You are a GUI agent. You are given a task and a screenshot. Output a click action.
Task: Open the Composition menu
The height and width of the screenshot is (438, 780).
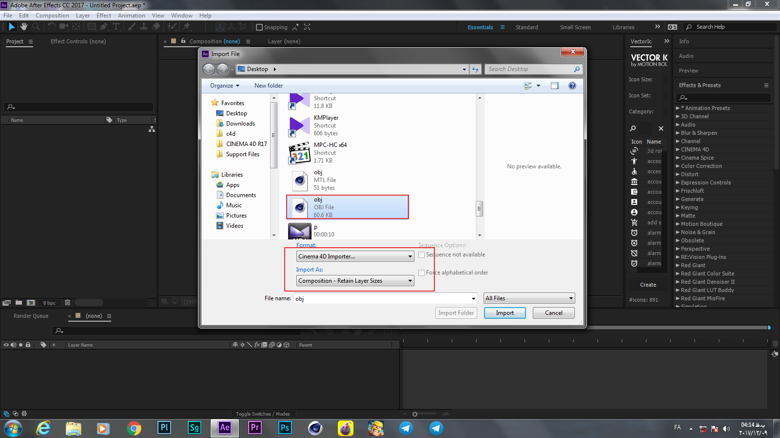click(52, 16)
